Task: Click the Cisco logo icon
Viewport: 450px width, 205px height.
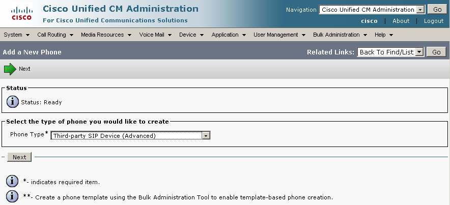Action: (x=21, y=13)
